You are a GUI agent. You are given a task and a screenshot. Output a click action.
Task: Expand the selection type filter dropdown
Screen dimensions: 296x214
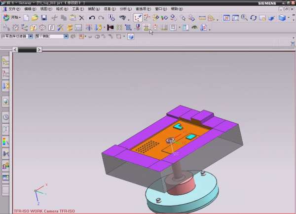click(31, 36)
